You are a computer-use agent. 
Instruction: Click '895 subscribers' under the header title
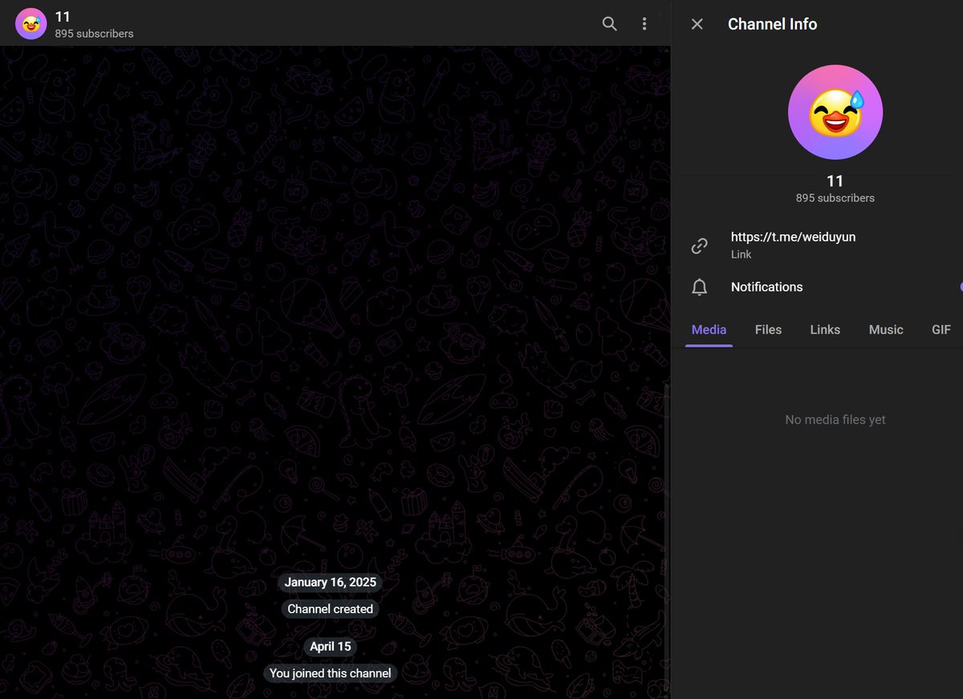[94, 34]
